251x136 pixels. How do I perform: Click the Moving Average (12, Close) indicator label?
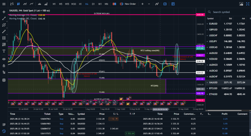coord(23,15)
